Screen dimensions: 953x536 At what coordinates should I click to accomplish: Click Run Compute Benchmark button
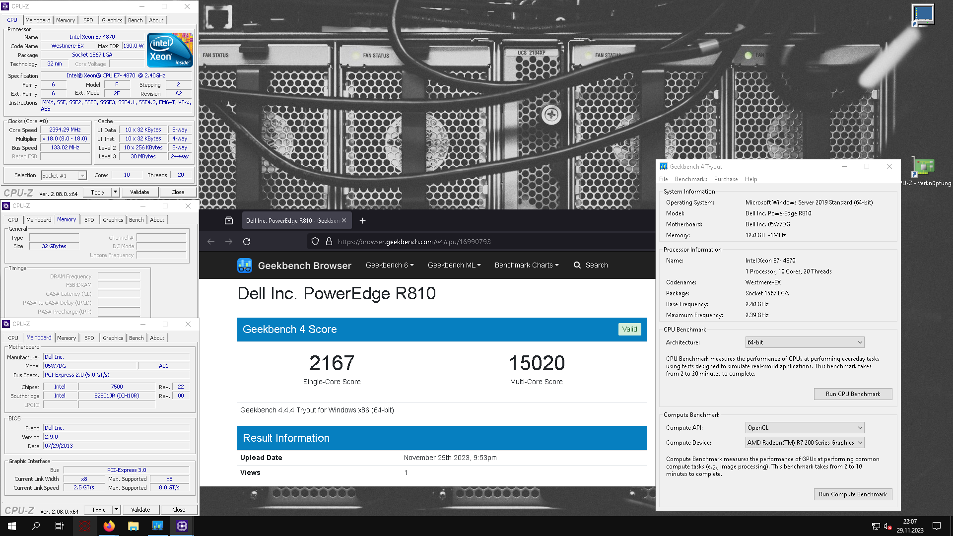tap(853, 494)
